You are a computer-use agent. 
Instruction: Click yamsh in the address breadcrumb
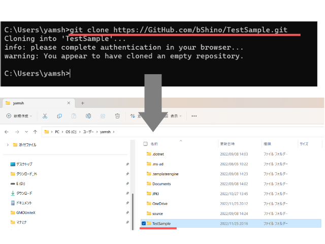click(105, 132)
